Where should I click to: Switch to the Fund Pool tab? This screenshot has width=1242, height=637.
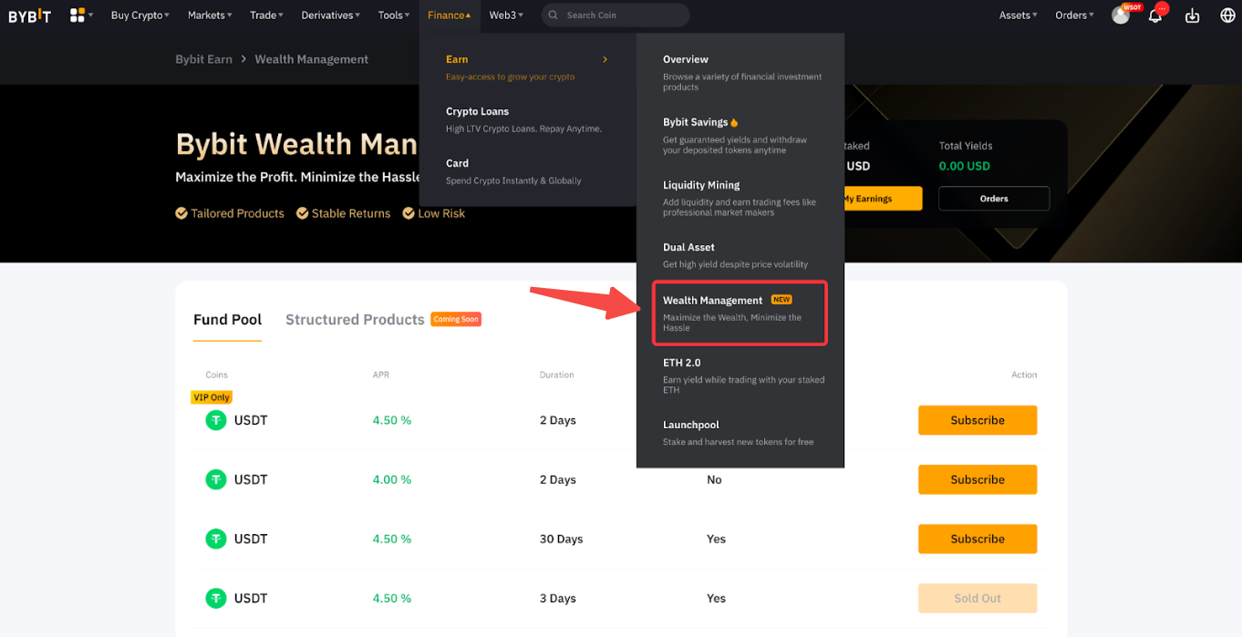point(227,320)
